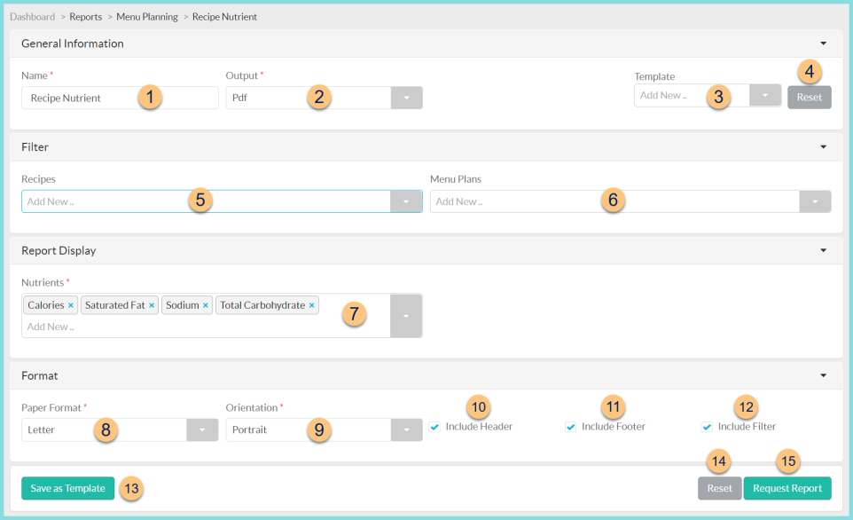Collapse the Report Display section
Screen dimensions: 853x520
(822, 250)
